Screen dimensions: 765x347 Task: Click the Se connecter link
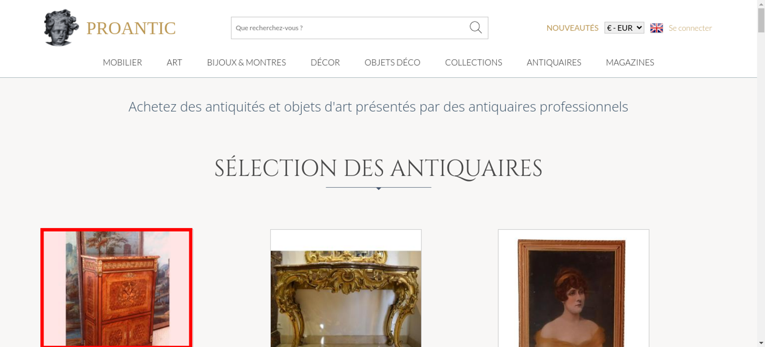(x=690, y=28)
